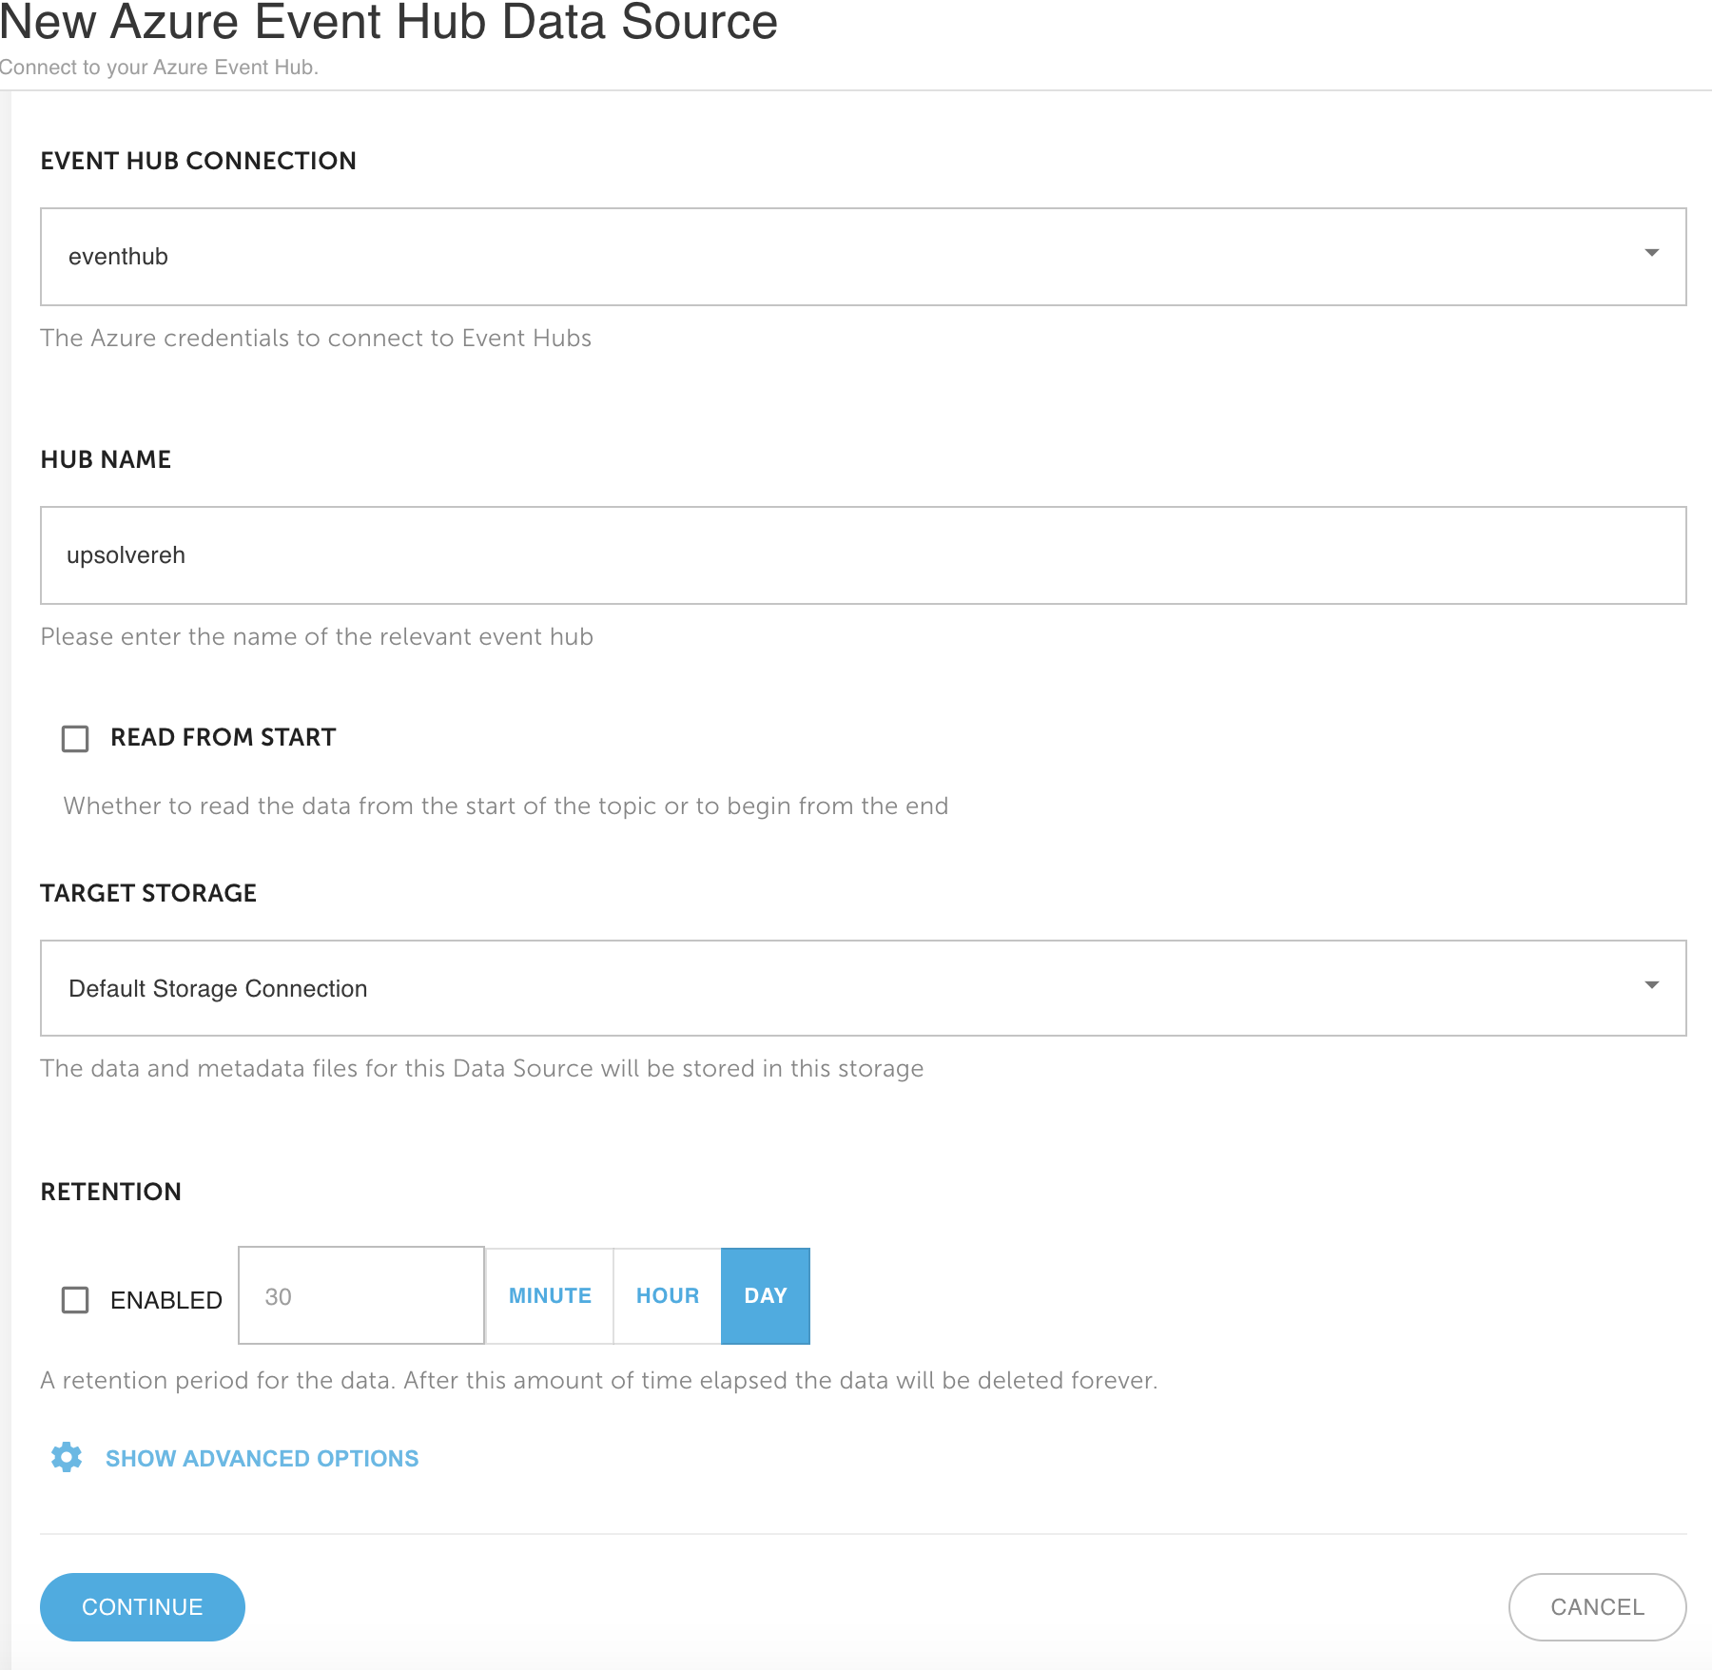This screenshot has height=1670, width=1712.
Task: Click the gear icon for advanced options
Action: pos(67,1457)
